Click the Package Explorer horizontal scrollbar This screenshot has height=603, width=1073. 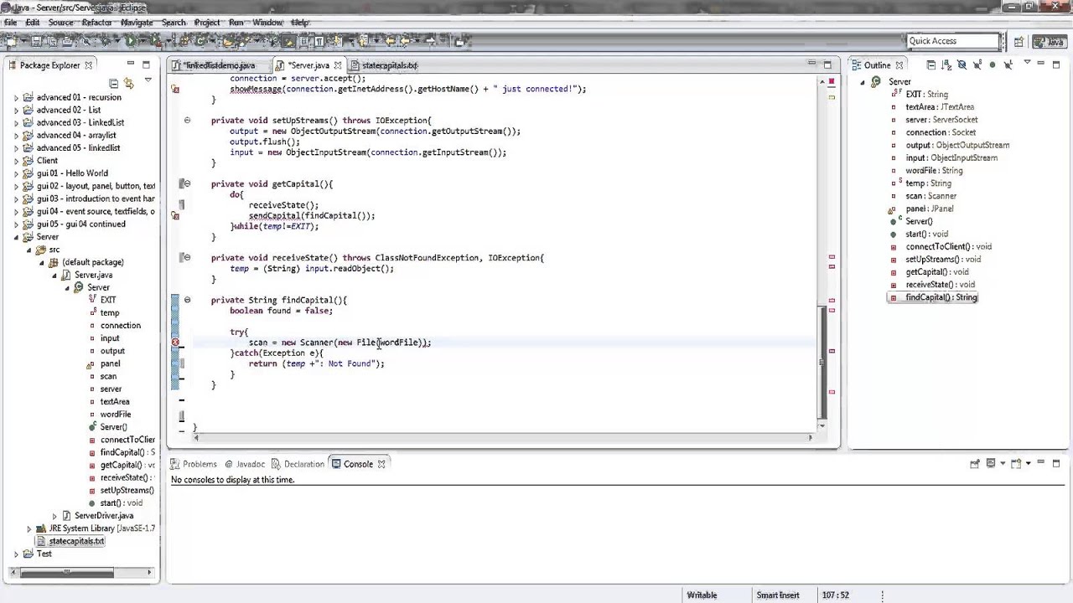pos(66,573)
